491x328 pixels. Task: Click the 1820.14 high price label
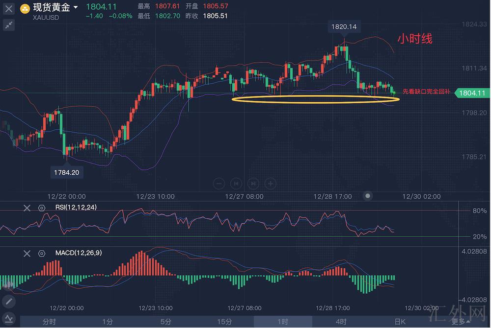click(x=344, y=27)
